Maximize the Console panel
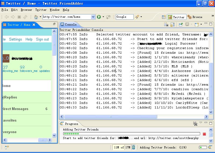The width and height of the screenshot is (215, 153). [211, 24]
